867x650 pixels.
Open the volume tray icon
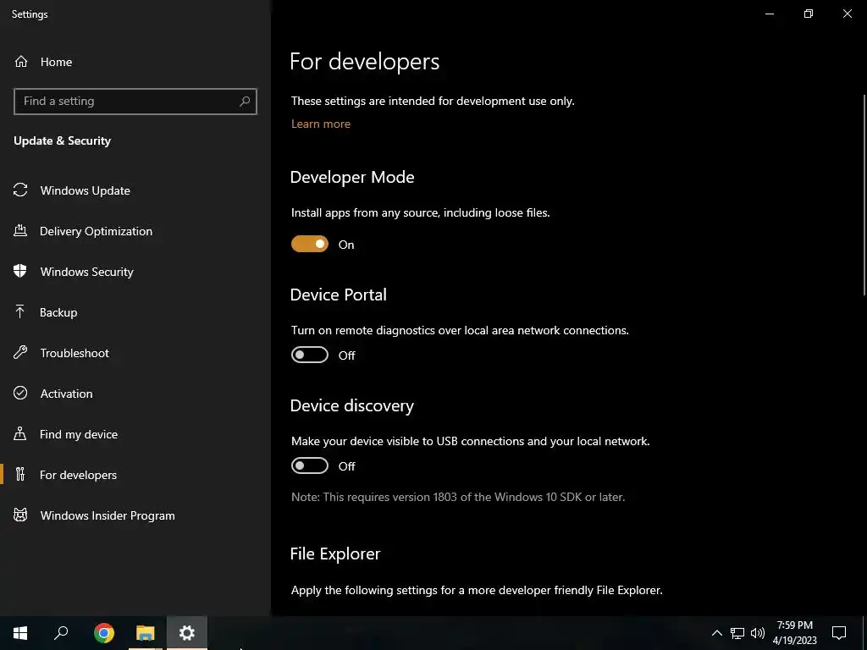coord(758,633)
